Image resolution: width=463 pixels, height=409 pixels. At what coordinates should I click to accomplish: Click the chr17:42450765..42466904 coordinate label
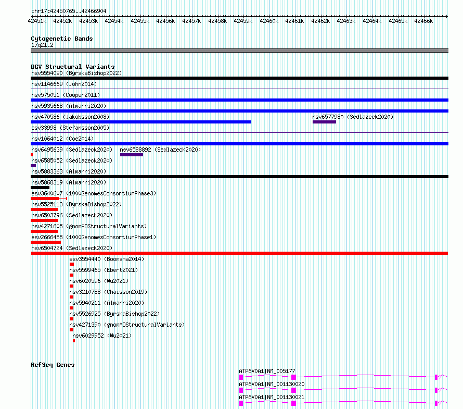tap(69, 11)
